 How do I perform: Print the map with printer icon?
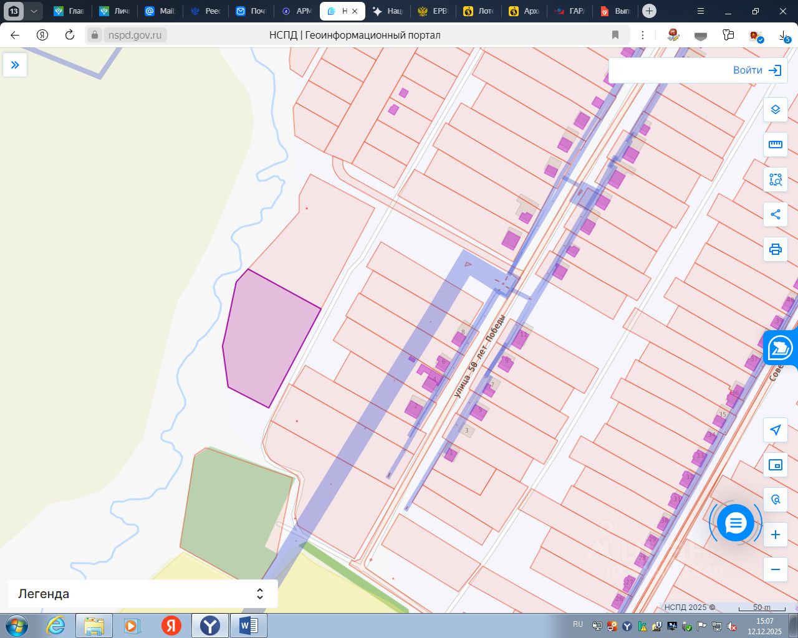pos(776,249)
